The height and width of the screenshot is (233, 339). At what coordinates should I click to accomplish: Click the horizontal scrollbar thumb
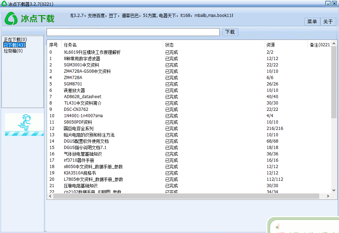[x=186, y=196]
